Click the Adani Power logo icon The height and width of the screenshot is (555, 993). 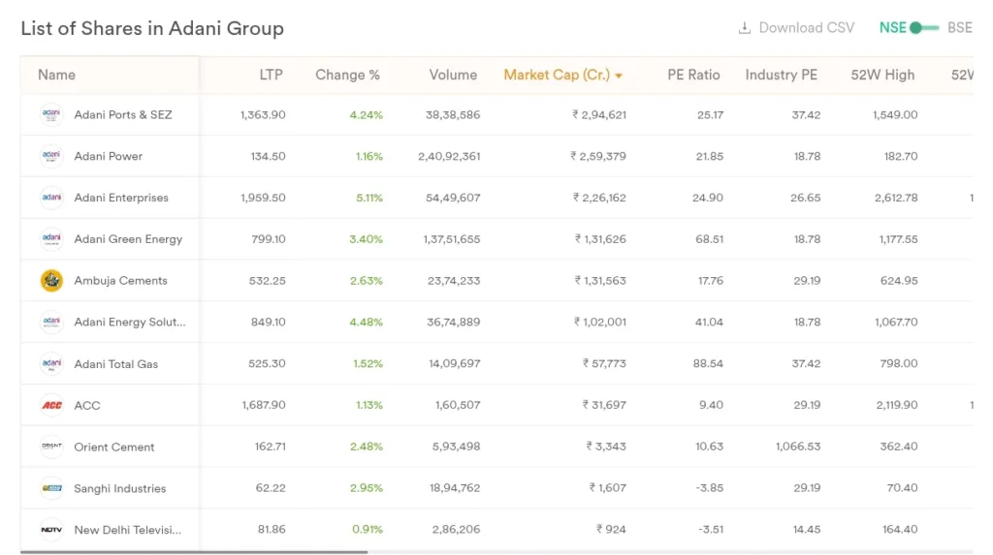pos(51,156)
